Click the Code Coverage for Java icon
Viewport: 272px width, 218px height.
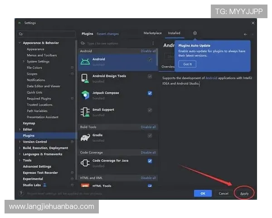click(x=85, y=163)
